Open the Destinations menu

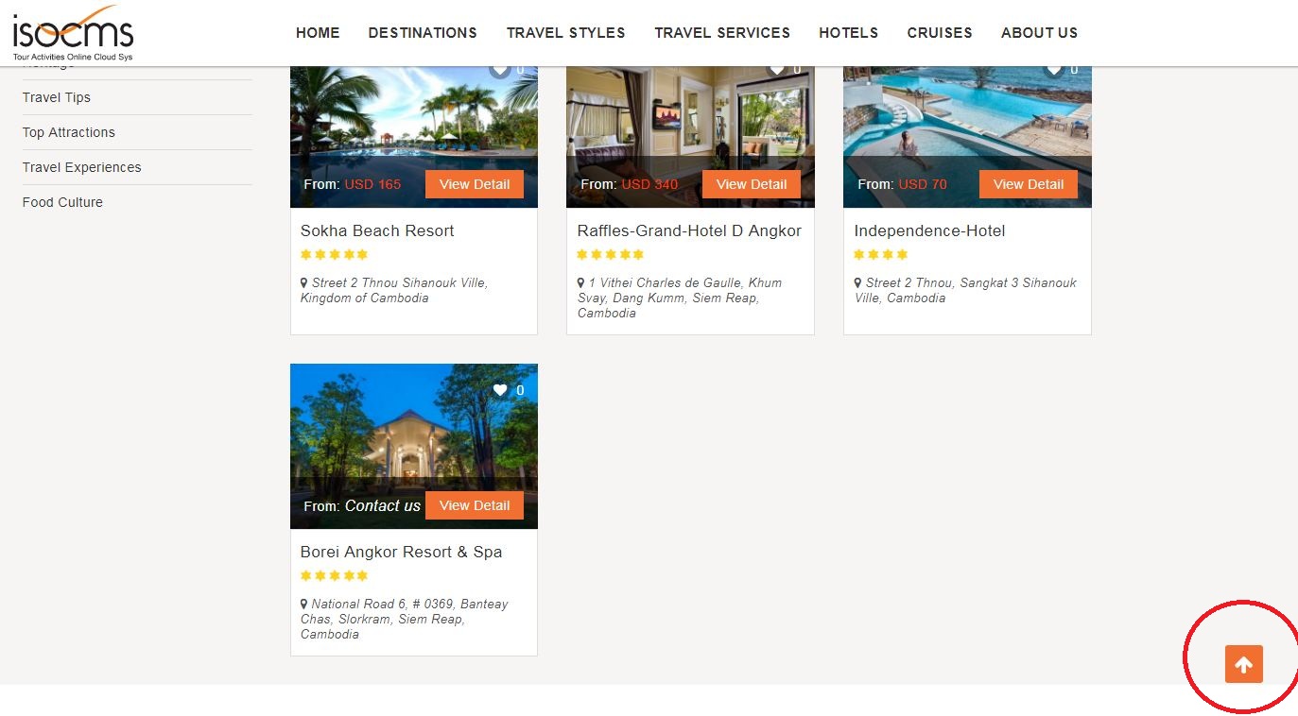click(423, 32)
